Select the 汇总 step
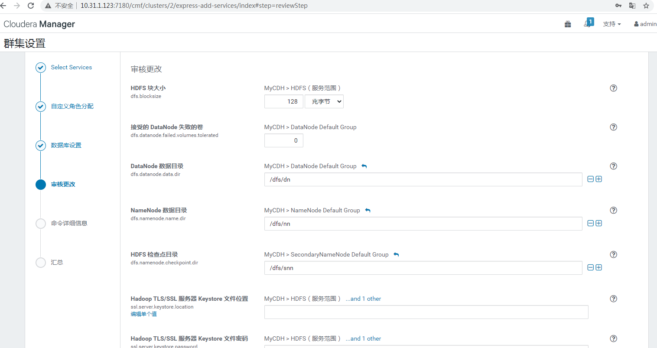 (x=57, y=262)
